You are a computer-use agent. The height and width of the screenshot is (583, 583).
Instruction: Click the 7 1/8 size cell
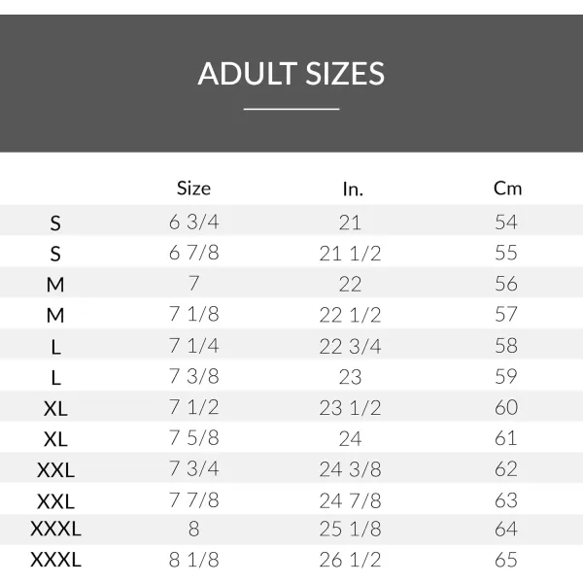click(194, 315)
